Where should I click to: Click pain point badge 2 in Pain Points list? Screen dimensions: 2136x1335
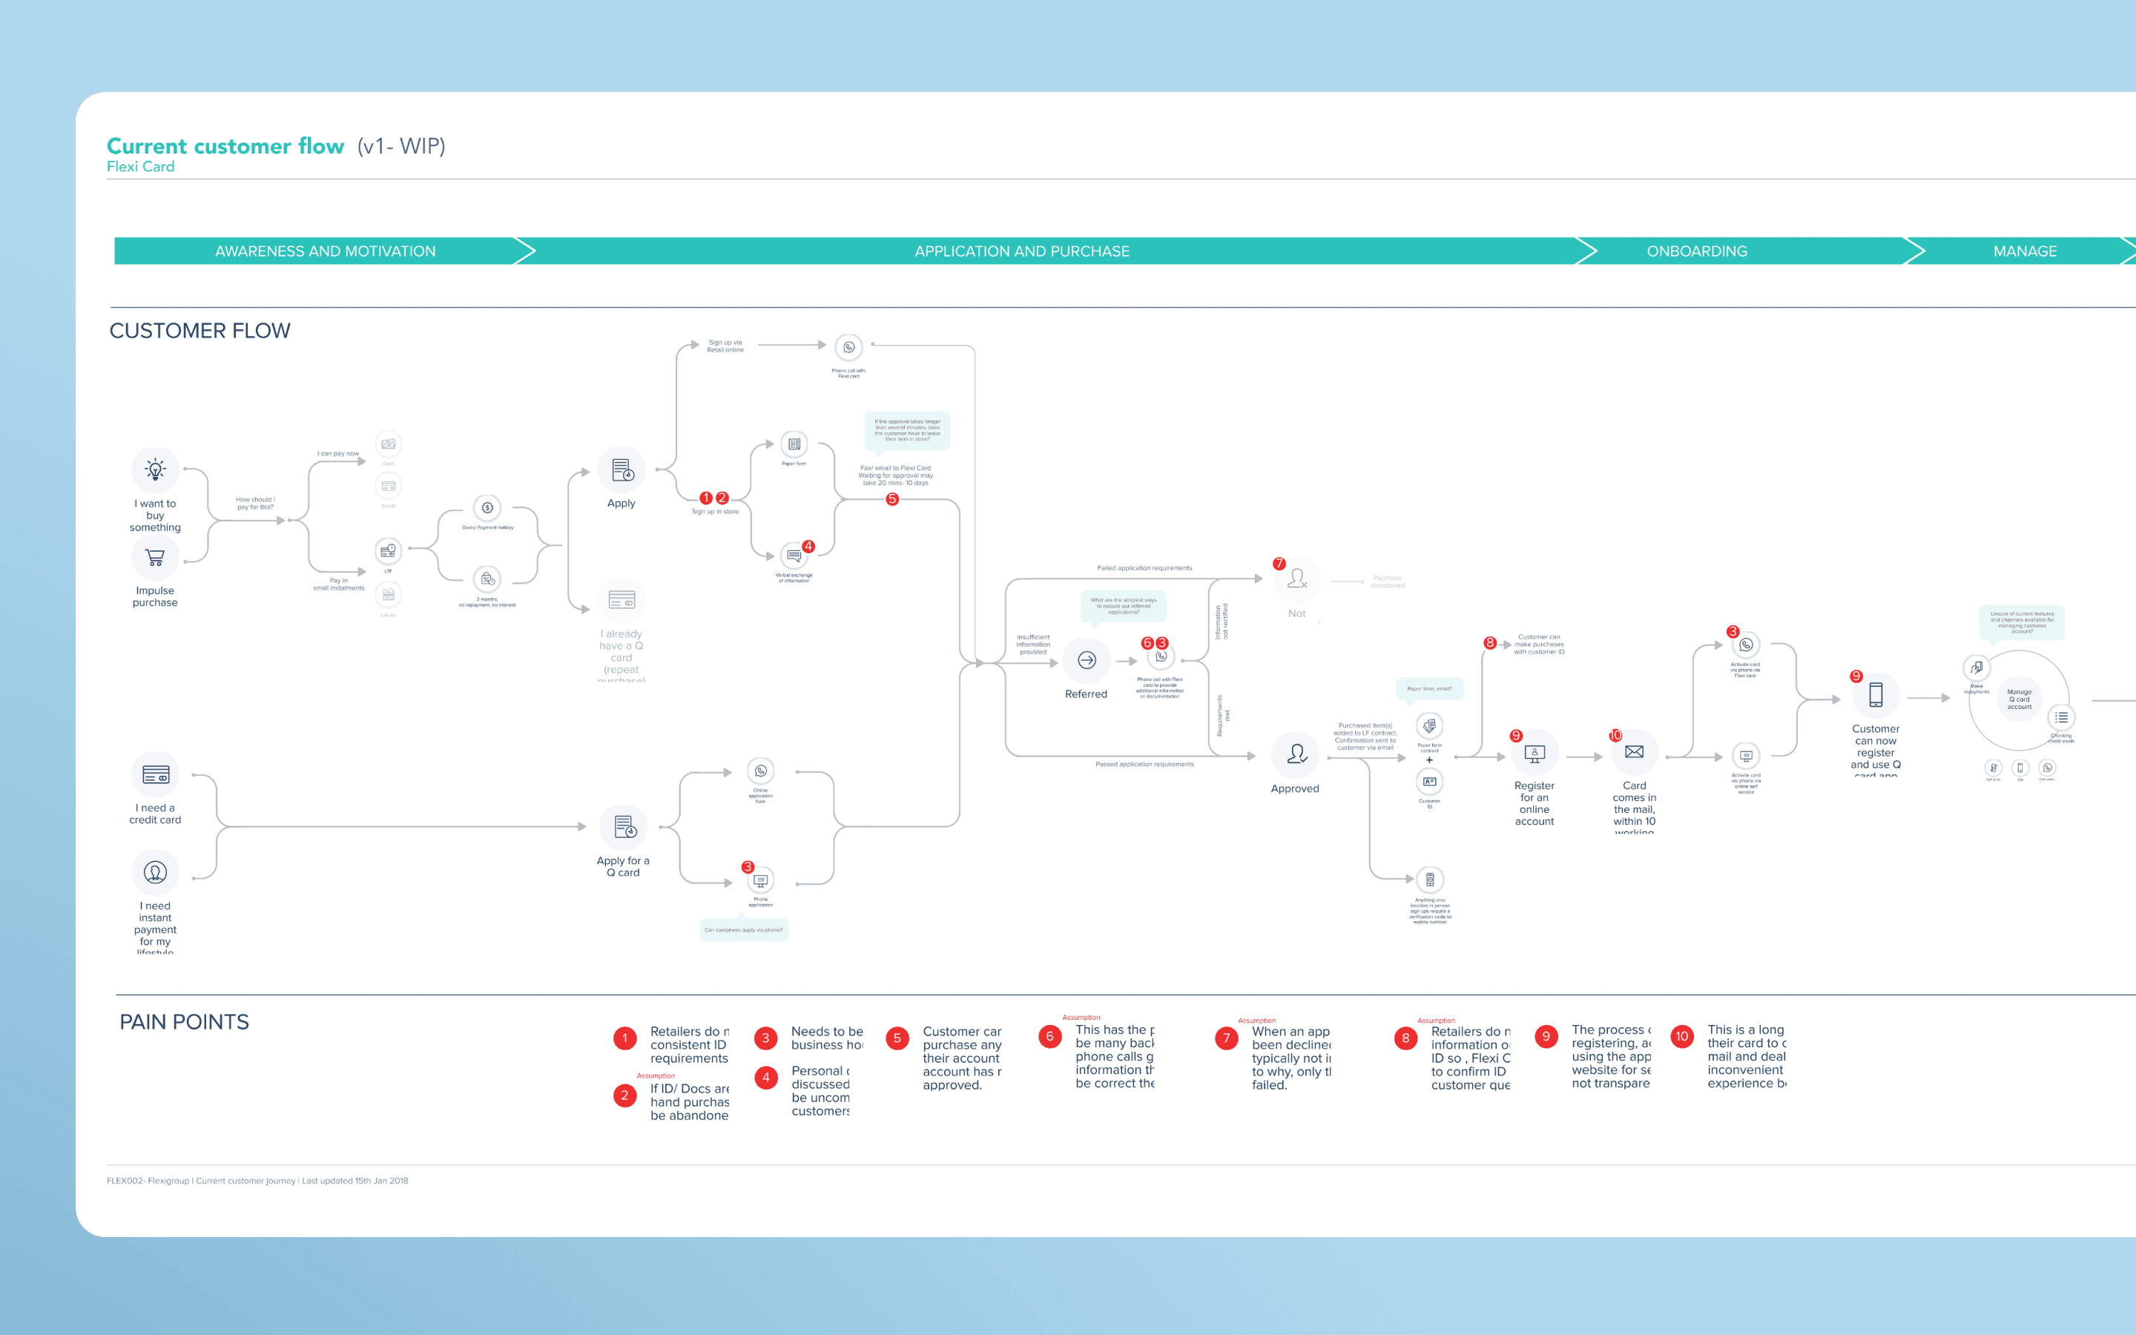[625, 1095]
